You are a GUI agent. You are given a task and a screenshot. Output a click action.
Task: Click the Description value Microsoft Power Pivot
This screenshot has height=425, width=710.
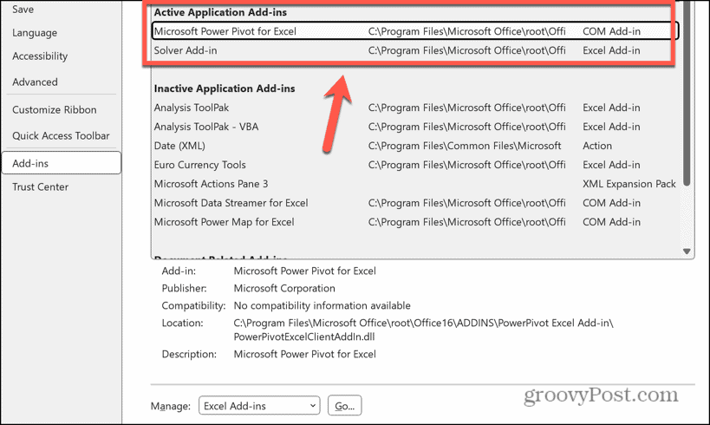click(x=305, y=354)
